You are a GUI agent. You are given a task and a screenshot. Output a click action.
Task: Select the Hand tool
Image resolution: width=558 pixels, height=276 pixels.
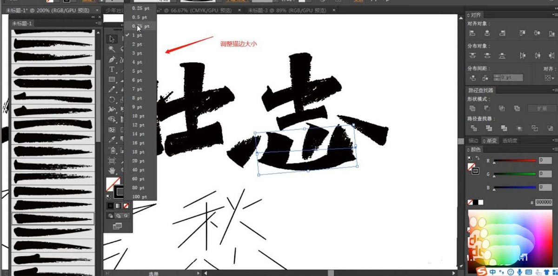click(x=112, y=171)
